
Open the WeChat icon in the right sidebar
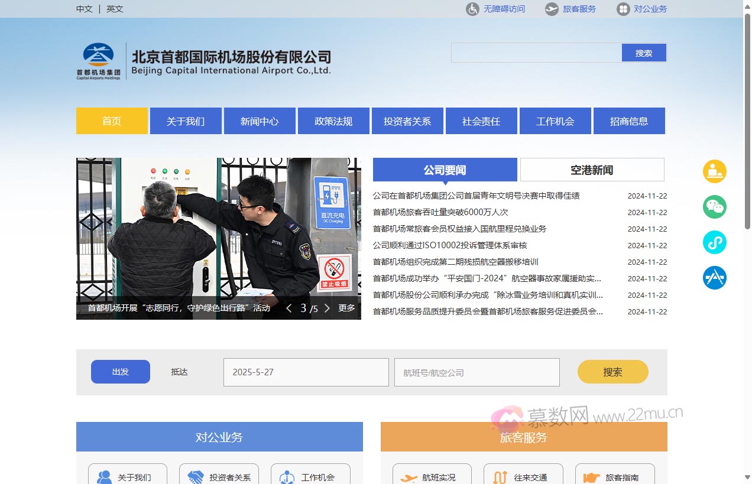(714, 207)
